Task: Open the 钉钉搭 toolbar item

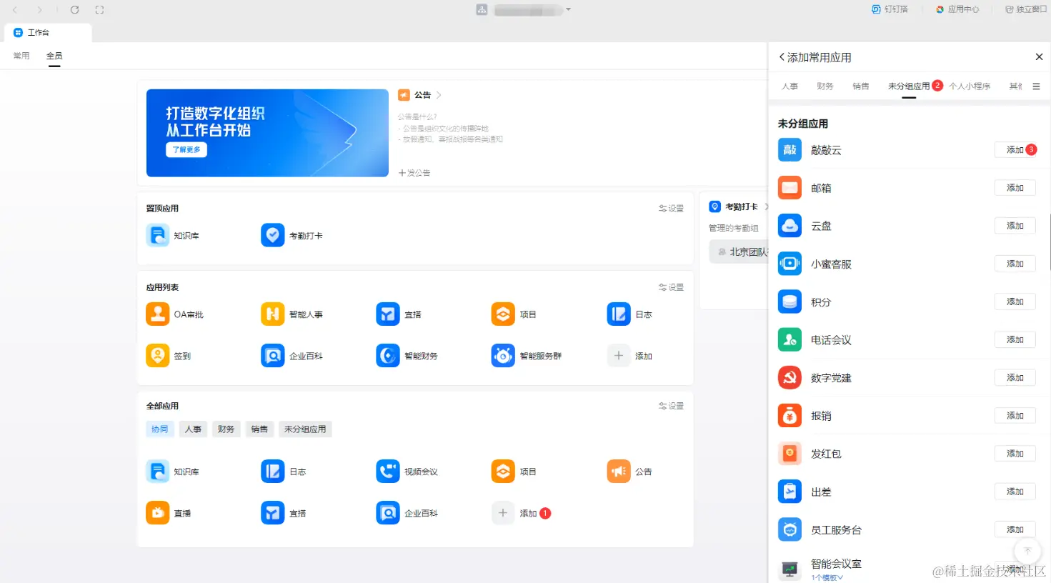Action: coord(890,9)
